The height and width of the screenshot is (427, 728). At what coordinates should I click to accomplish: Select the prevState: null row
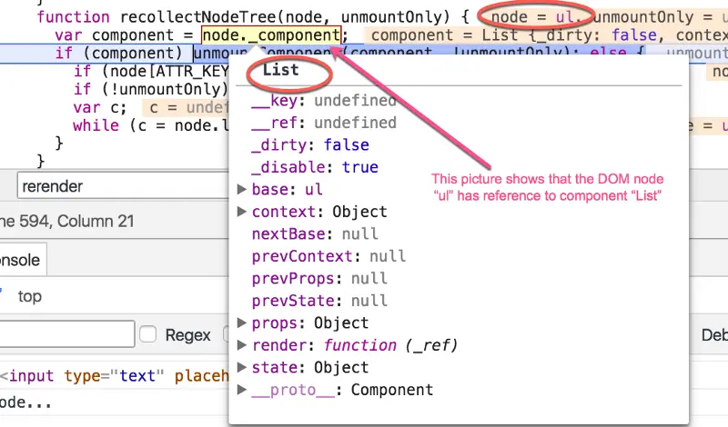pos(319,301)
